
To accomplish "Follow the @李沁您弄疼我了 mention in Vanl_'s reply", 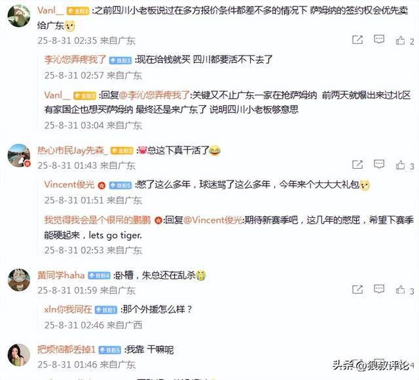I will 155,95.
